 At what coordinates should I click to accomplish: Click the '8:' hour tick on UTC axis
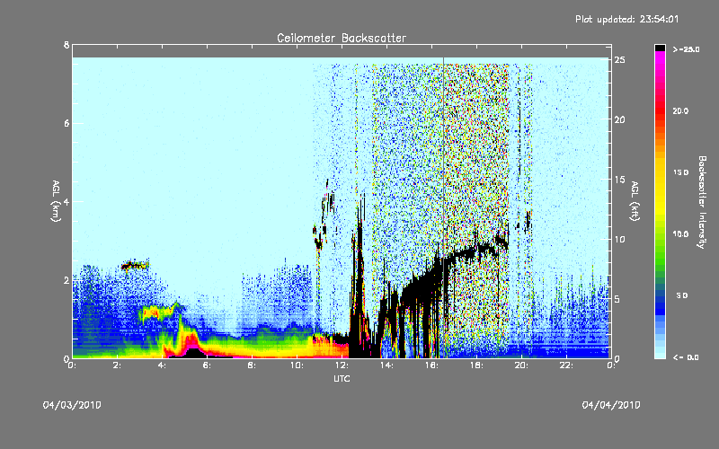(x=252, y=365)
